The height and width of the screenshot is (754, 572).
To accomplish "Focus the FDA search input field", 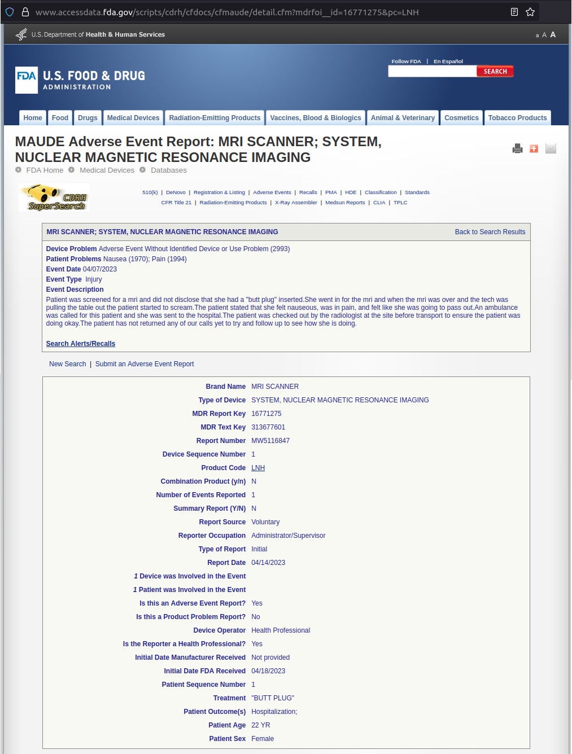I will [x=433, y=71].
